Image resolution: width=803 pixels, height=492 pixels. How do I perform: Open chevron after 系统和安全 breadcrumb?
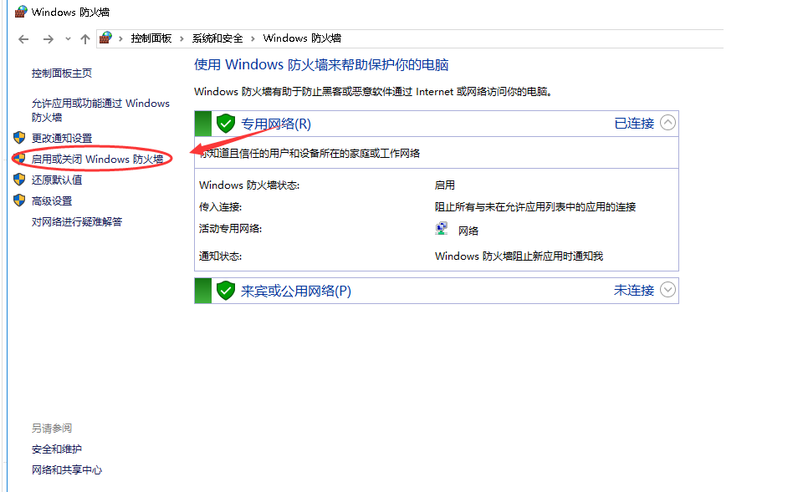click(x=253, y=39)
